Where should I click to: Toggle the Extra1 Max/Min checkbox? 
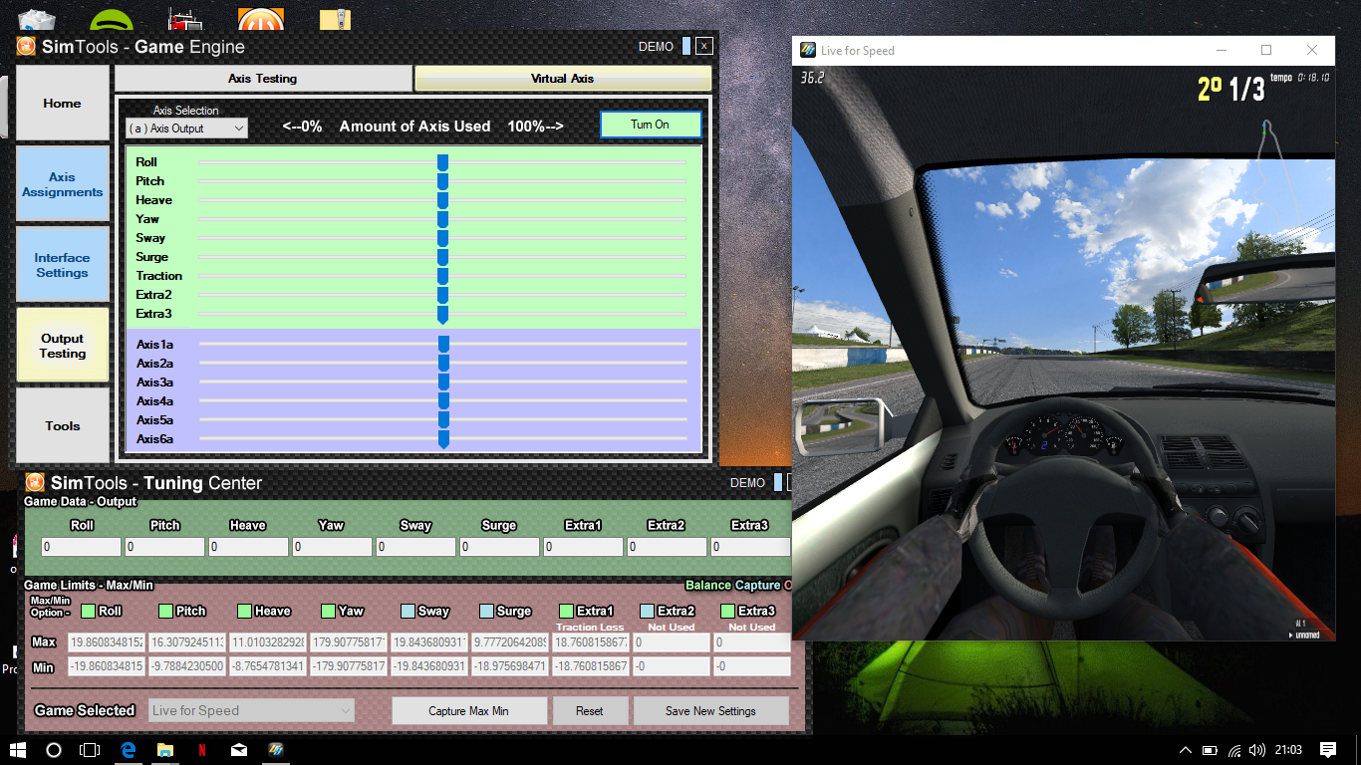pyautogui.click(x=566, y=611)
